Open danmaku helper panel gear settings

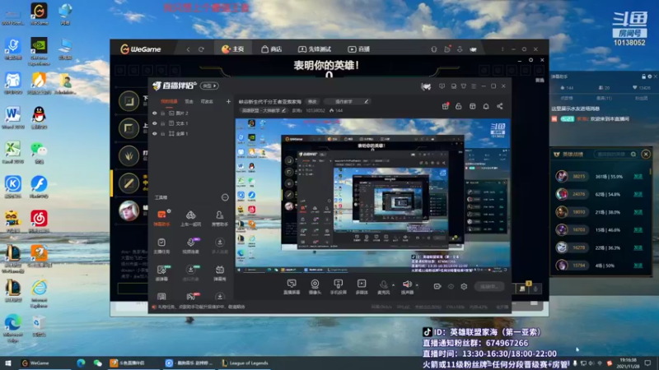(x=650, y=76)
